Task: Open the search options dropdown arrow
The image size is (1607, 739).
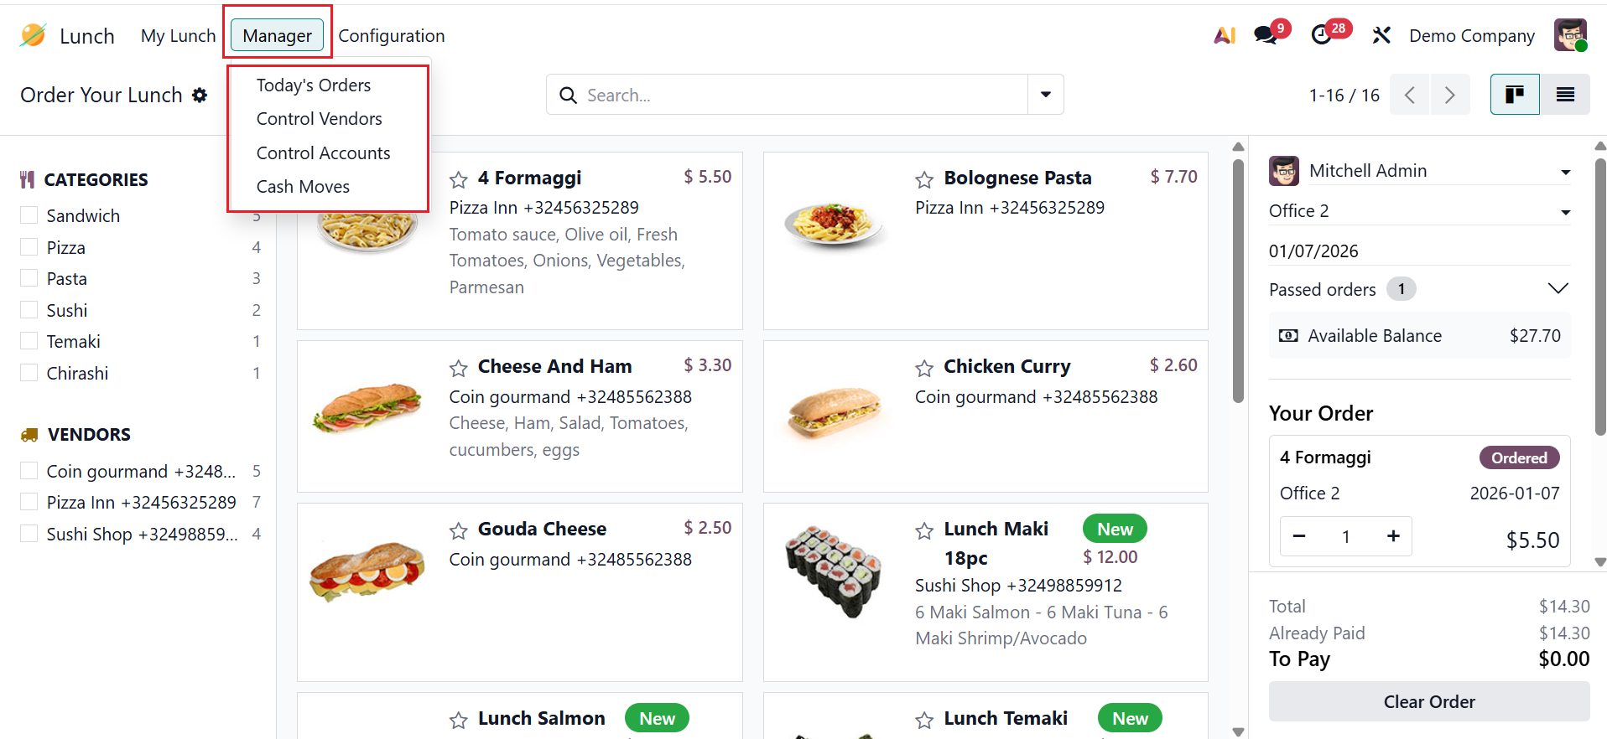Action: click(x=1045, y=95)
